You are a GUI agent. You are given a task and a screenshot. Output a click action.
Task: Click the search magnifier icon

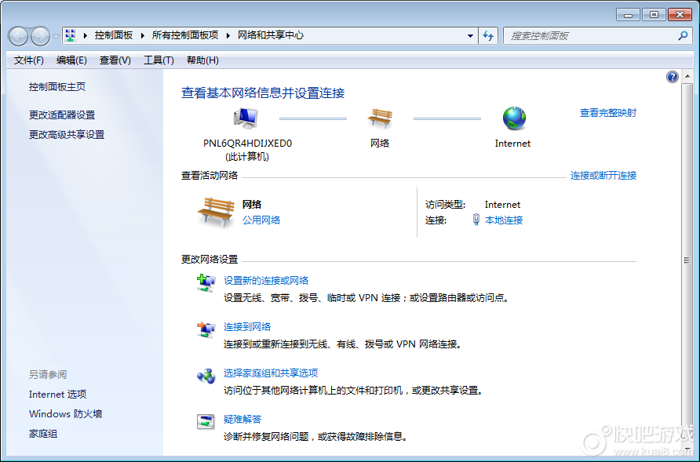684,35
